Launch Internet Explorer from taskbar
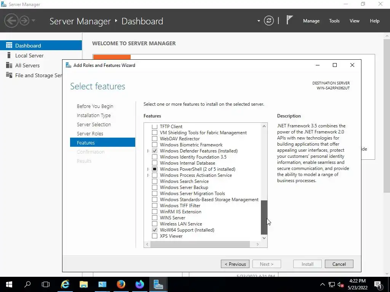Screen dimensions: 390x292 65,284
